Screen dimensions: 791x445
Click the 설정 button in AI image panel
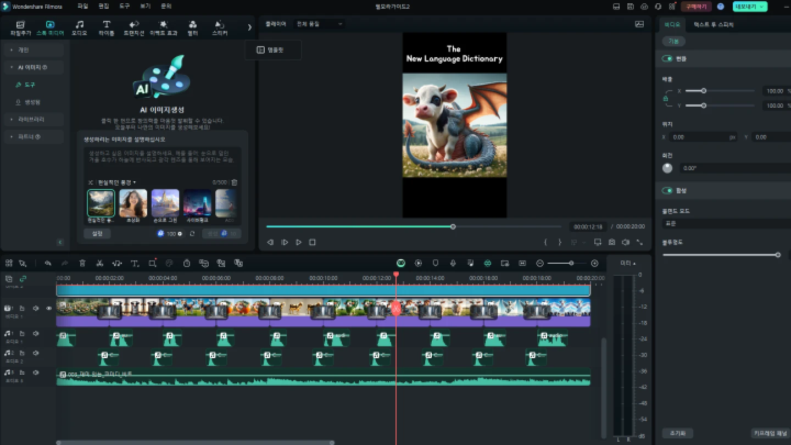click(97, 233)
